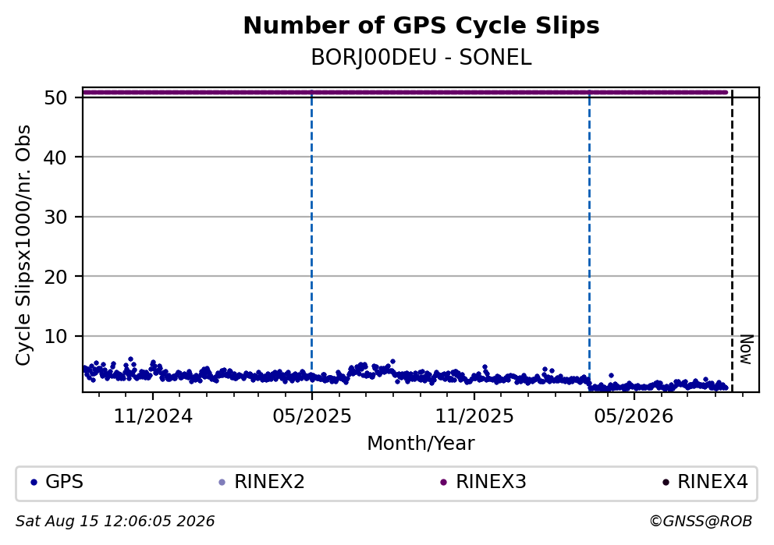The image size is (774, 545).
Task: Click the 'Now' label beside the dashed line
Action: pos(747,349)
